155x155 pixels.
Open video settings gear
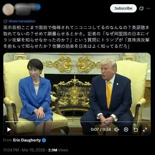pyautogui.click(x=126, y=130)
